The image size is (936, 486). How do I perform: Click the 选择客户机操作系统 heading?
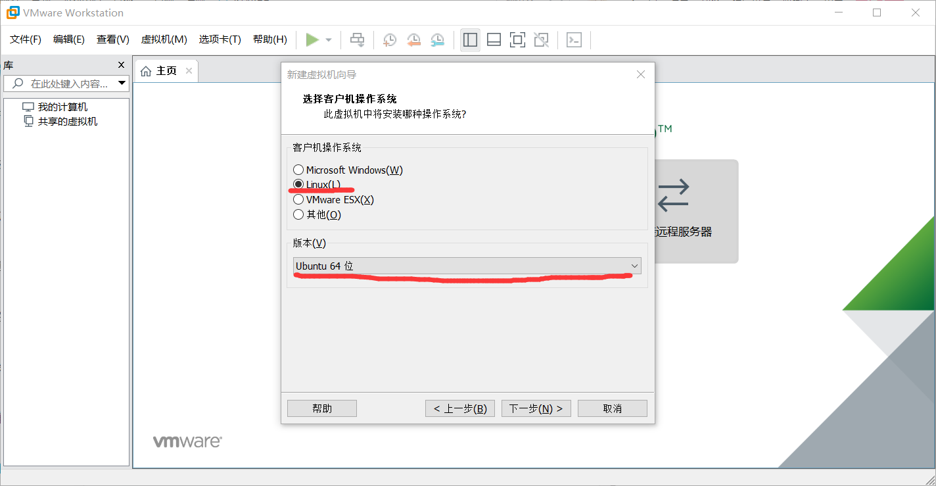pyautogui.click(x=350, y=99)
